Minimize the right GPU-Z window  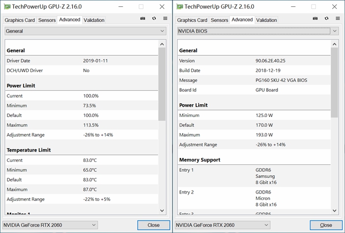tap(293, 7)
